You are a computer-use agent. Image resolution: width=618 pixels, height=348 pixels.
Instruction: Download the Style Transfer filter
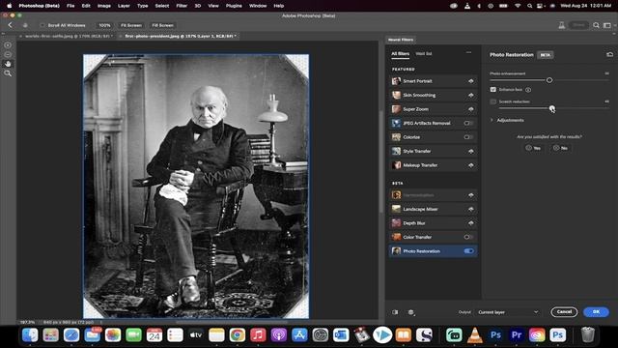(470, 151)
